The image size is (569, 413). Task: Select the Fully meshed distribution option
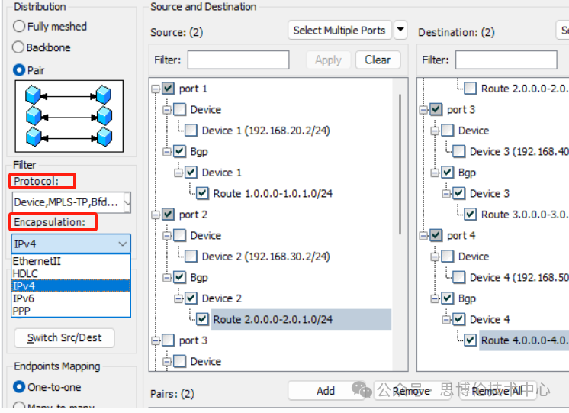(x=20, y=26)
